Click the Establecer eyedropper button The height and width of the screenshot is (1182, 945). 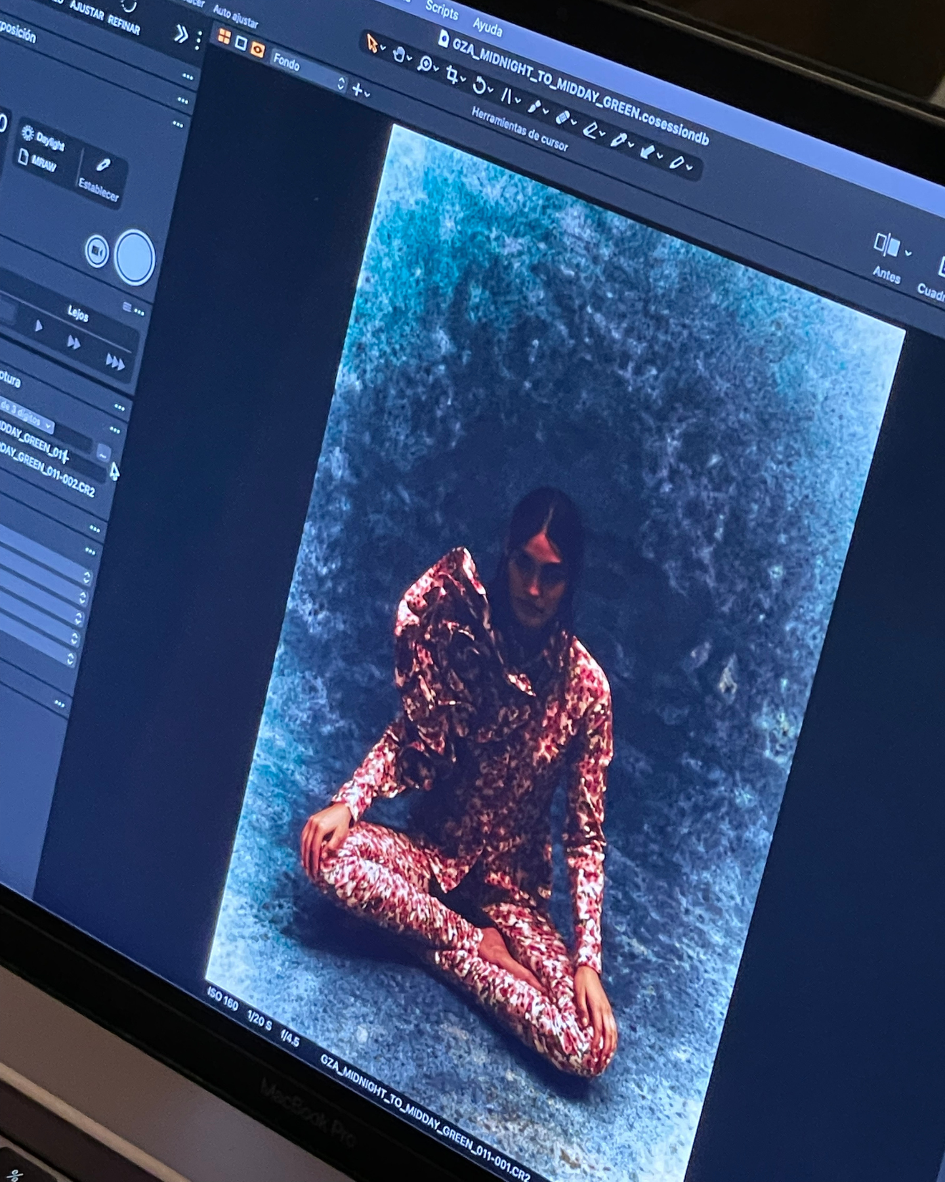point(100,179)
